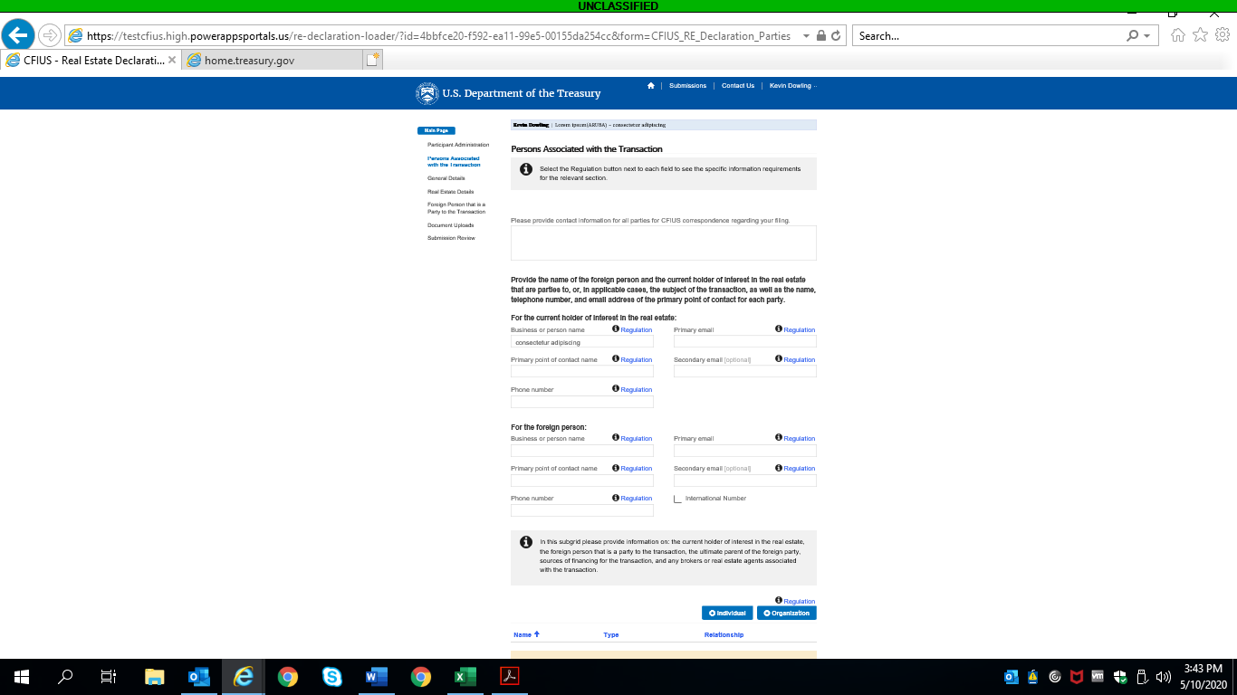Screen dimensions: 1237x695
Task: Launch Skype from the taskbar
Action: click(332, 677)
